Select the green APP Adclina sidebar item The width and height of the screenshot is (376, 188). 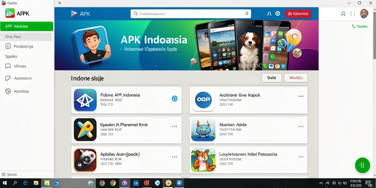[26, 26]
